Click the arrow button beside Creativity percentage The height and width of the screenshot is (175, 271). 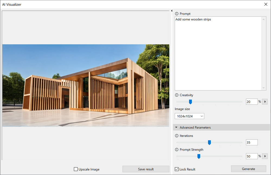click(265, 102)
